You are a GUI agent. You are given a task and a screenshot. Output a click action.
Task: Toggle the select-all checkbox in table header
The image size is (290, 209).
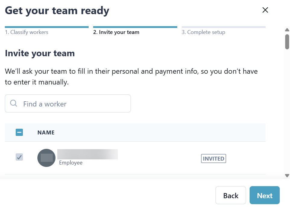19,132
